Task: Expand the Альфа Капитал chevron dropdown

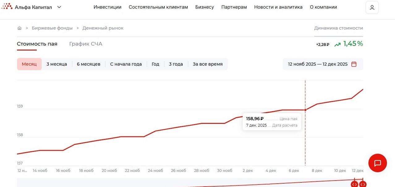Action: click(59, 7)
